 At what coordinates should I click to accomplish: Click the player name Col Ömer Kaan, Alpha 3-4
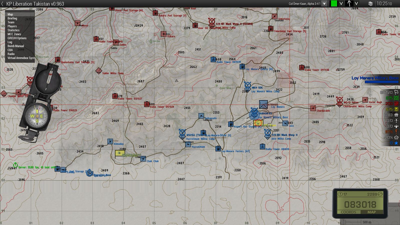click(x=304, y=4)
